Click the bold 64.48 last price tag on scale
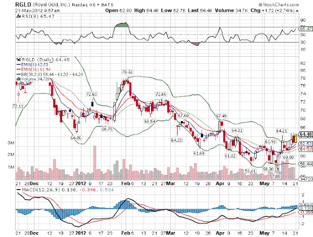 pyautogui.click(x=305, y=134)
